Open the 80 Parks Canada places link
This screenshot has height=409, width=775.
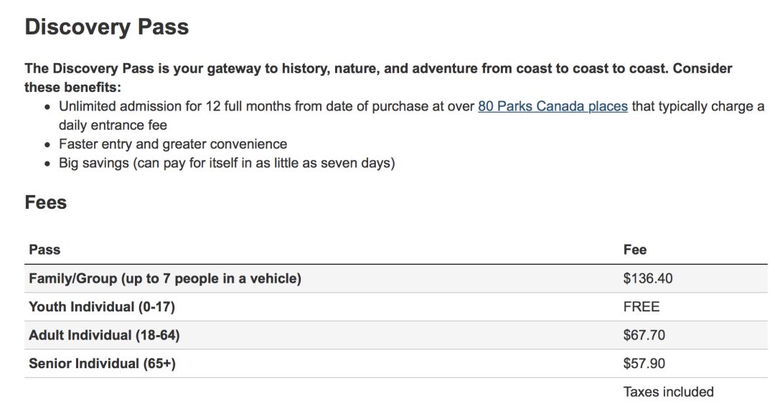click(553, 106)
